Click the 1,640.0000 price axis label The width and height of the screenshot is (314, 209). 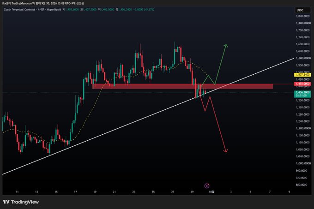(x=302, y=51)
